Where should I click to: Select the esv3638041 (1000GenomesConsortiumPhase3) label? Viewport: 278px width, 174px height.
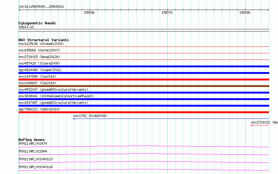pos(56,96)
